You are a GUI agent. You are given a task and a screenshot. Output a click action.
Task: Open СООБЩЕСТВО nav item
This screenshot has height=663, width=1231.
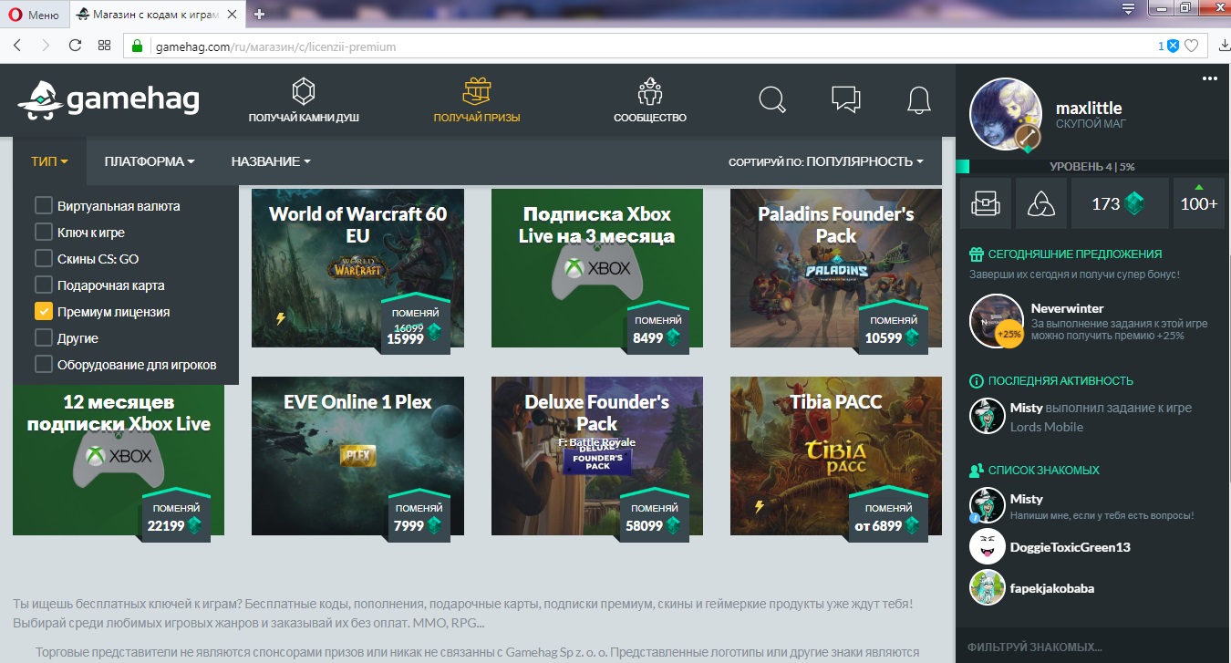point(649,101)
